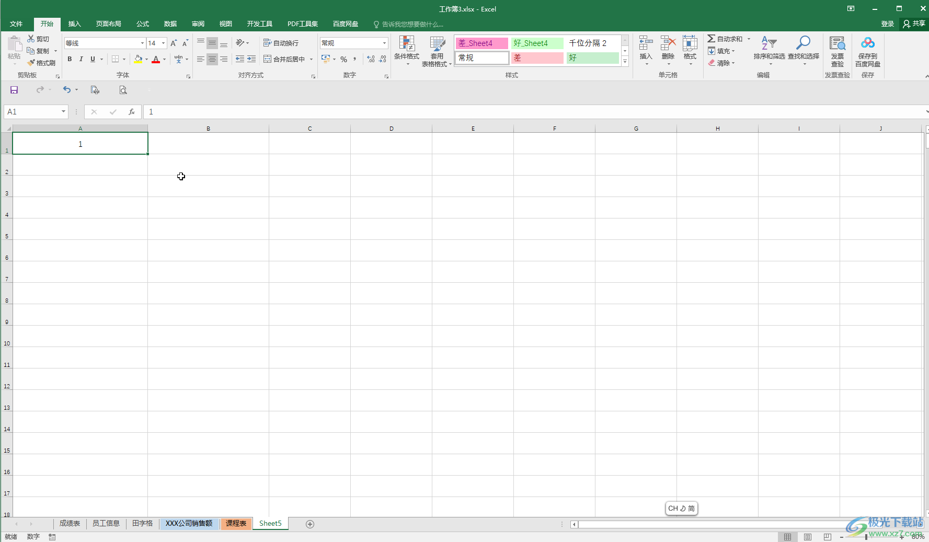Open Sort and Filter icon
This screenshot has width=929, height=542.
769,43
